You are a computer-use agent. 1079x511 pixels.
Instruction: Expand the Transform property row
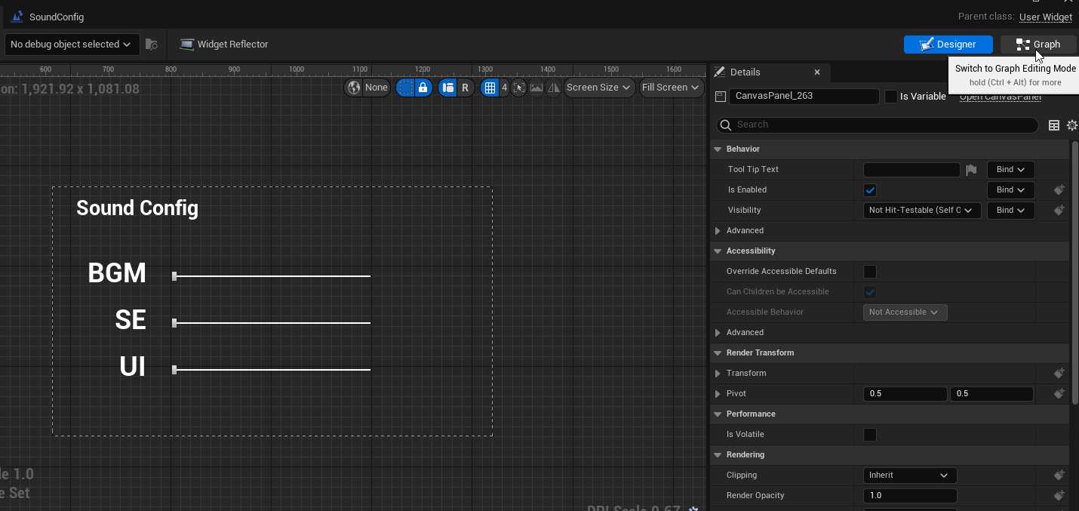tap(718, 374)
